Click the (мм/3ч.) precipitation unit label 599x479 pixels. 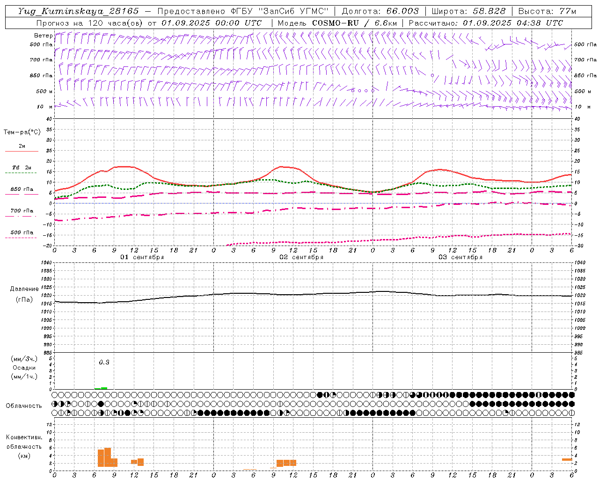pyautogui.click(x=24, y=359)
